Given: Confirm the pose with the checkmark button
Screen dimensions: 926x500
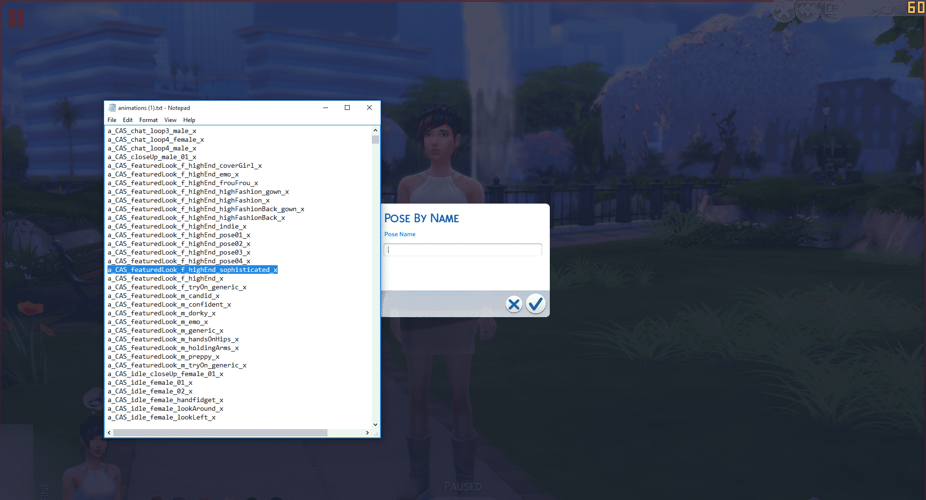Looking at the screenshot, I should pyautogui.click(x=535, y=304).
